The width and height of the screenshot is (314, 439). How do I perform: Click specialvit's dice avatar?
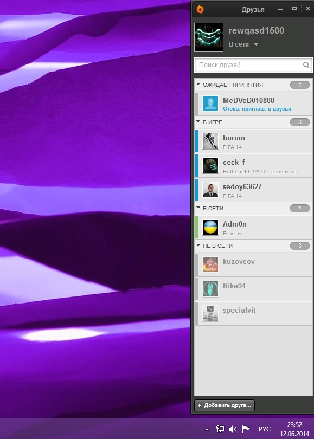[210, 314]
